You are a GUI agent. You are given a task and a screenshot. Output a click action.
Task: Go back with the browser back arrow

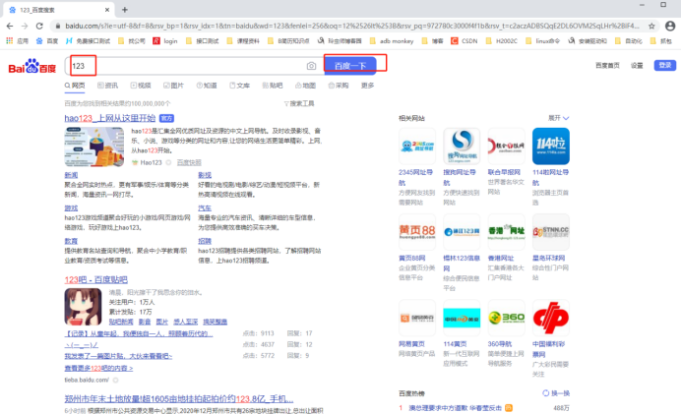(x=10, y=27)
